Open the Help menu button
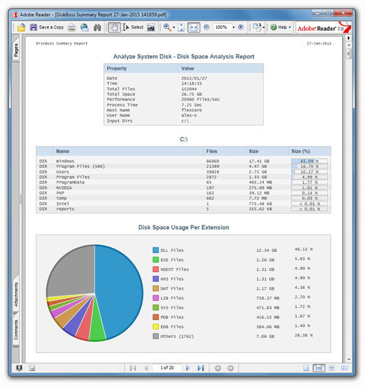Image resolution: width=365 pixels, height=386 pixels. click(281, 27)
